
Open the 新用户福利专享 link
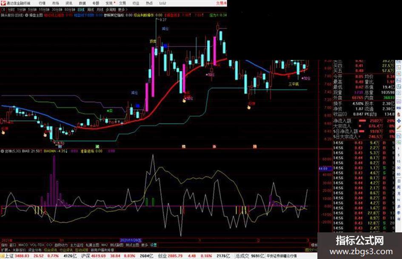coord(102,250)
